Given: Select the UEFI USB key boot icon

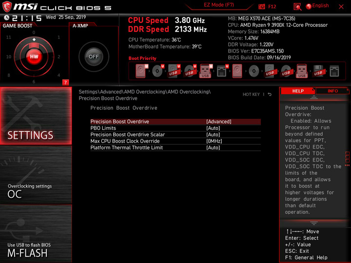Looking at the screenshot, I should [206, 71].
